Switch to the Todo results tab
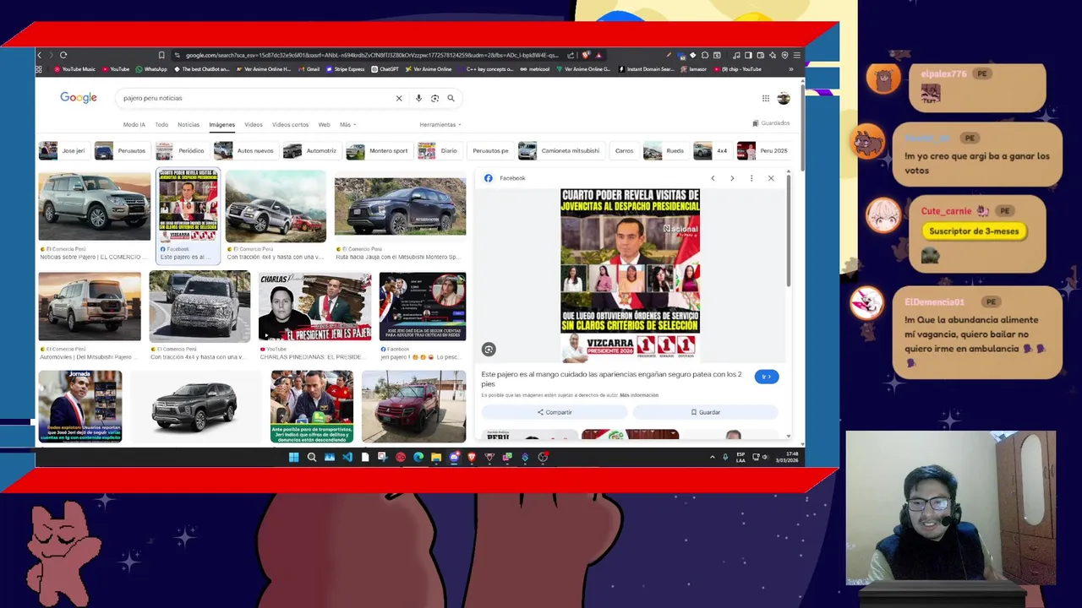Screen dimensions: 1082x608 161,124
